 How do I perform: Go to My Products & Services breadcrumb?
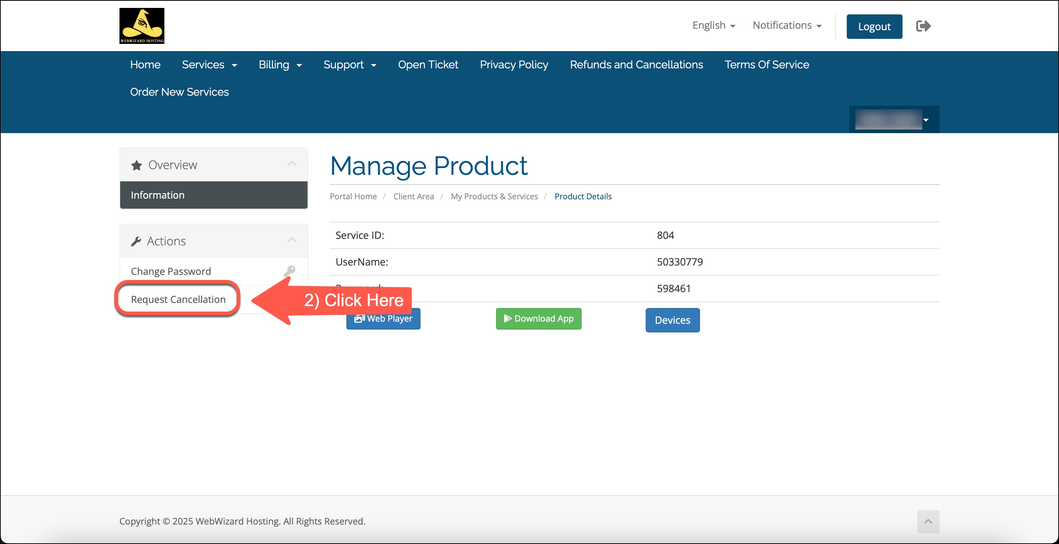click(494, 196)
